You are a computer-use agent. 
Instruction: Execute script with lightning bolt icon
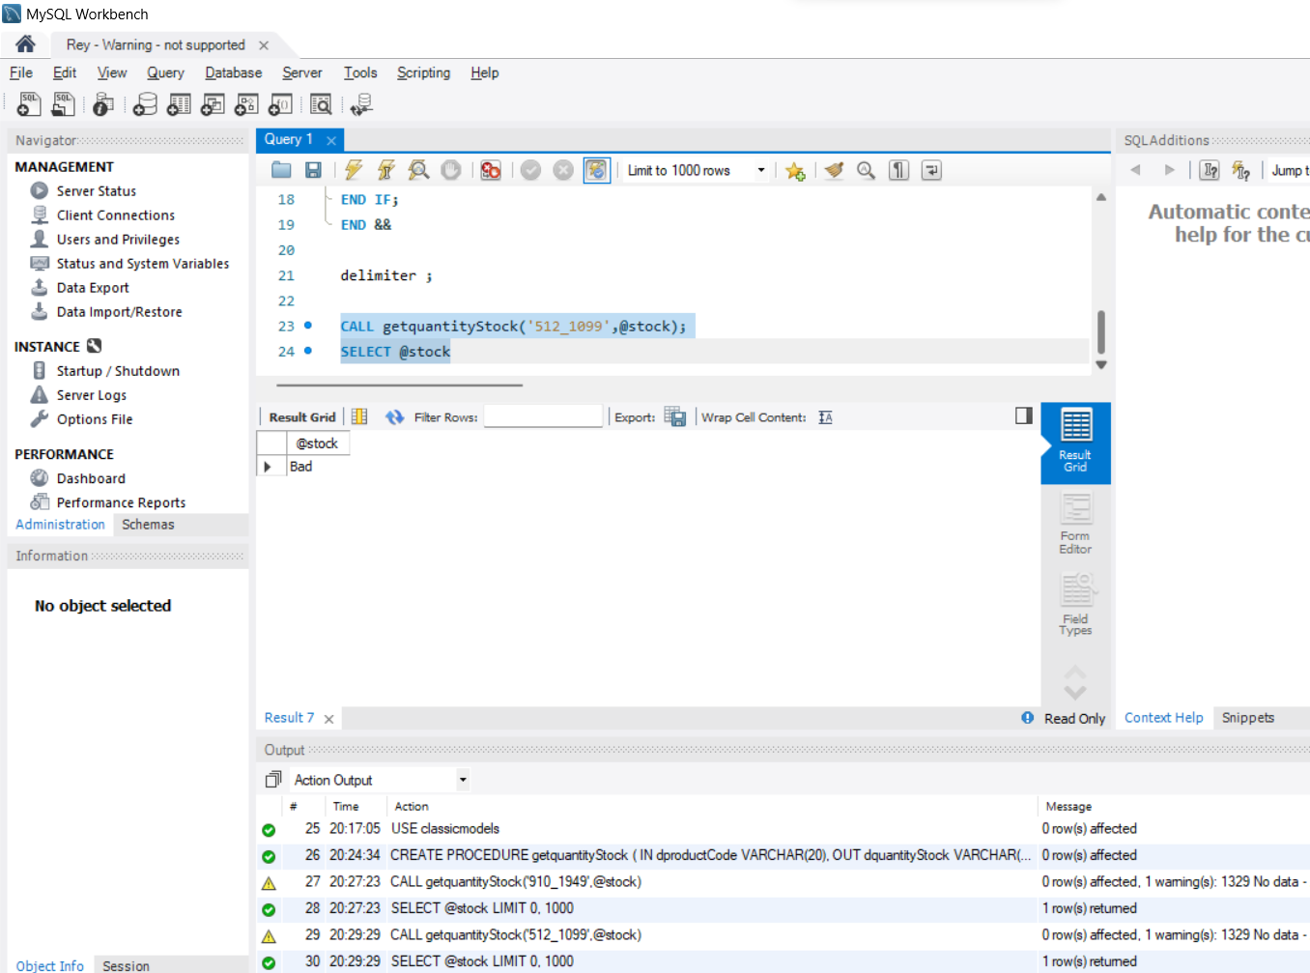pyautogui.click(x=354, y=170)
